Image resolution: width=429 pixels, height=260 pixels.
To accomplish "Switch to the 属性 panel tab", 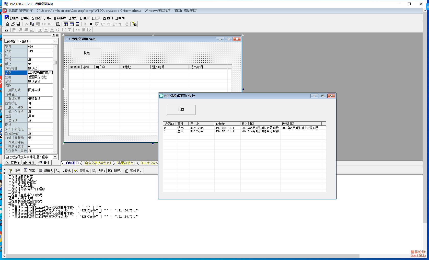I will pyautogui.click(x=44, y=163).
